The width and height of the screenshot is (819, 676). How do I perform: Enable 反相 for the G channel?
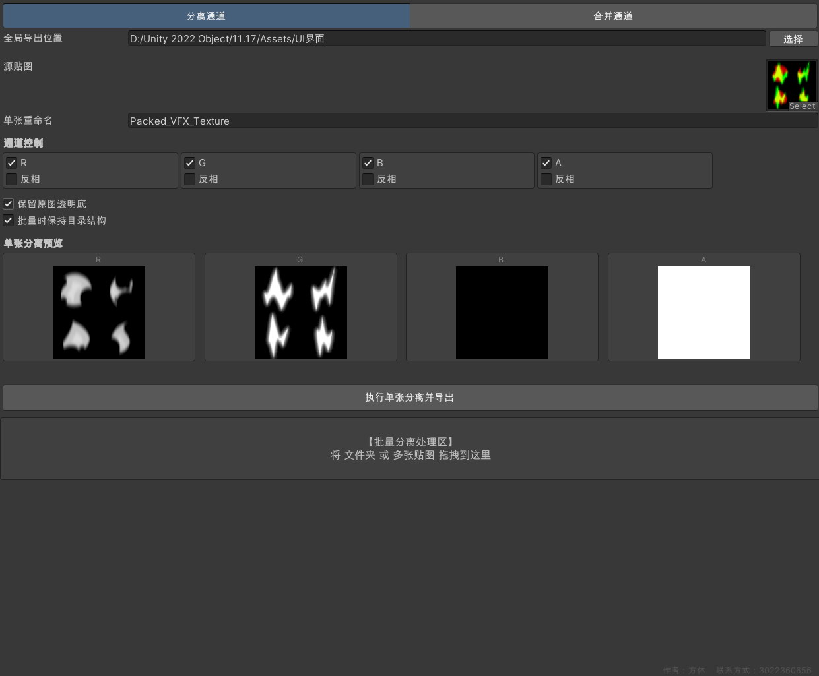pos(190,179)
